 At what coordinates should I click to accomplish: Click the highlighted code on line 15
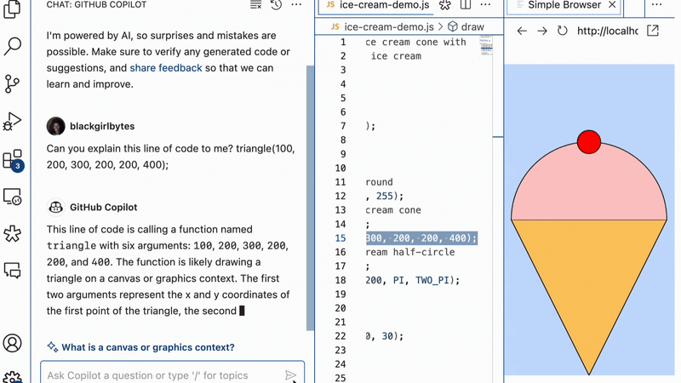pos(421,238)
